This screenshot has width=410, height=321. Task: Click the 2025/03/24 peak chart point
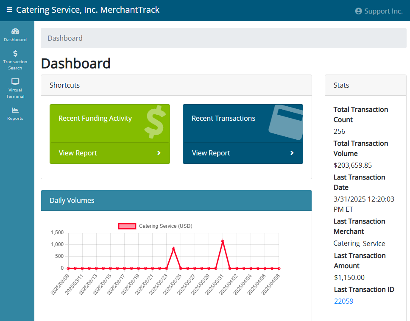[173, 249]
